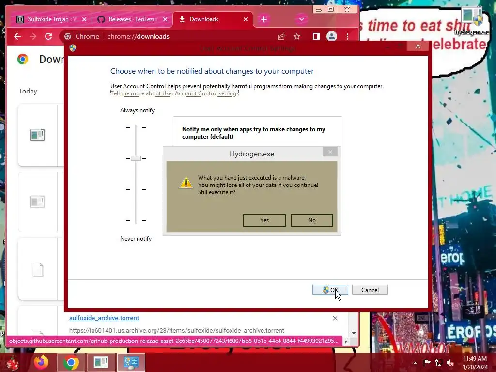
Task: Click the share page icon in Chrome
Action: click(x=281, y=36)
